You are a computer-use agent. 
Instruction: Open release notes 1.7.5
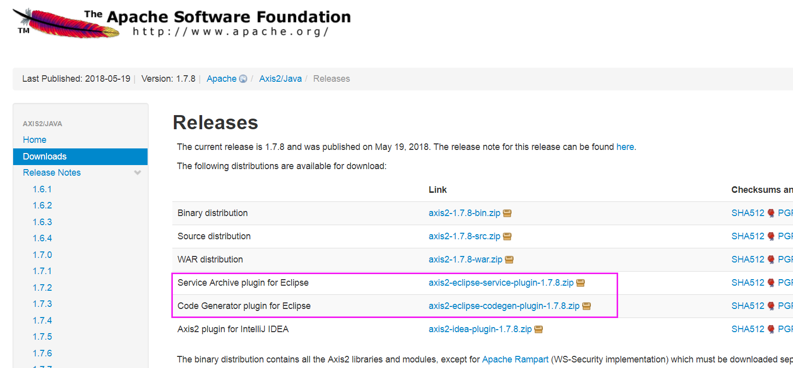[42, 337]
